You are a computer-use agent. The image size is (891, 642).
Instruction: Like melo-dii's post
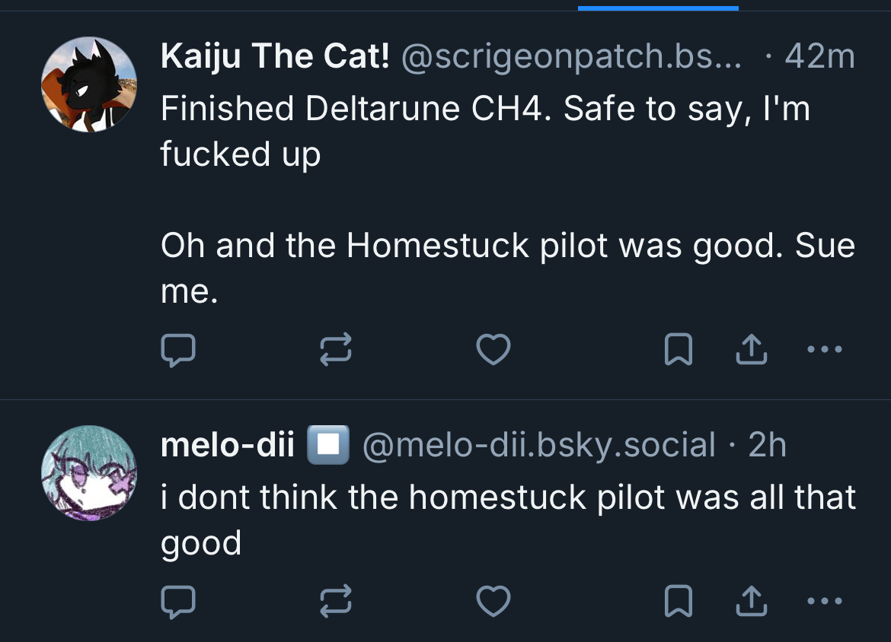[493, 602]
